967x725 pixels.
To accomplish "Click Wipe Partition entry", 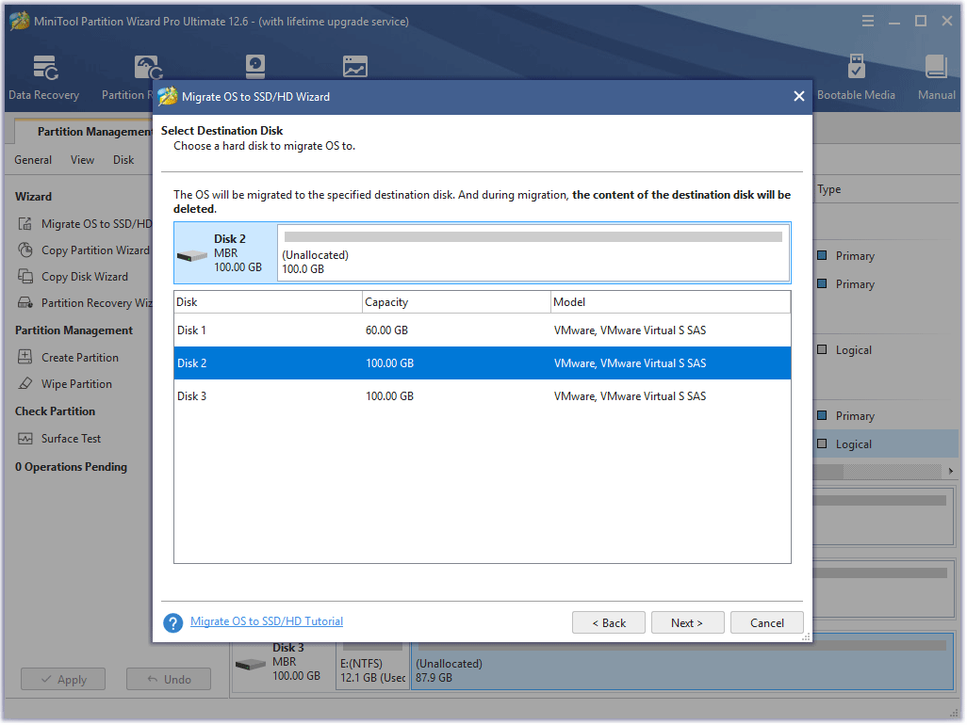I will [x=76, y=384].
